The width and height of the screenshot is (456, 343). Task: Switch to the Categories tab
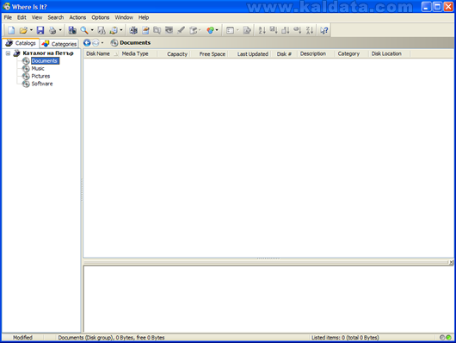pyautogui.click(x=59, y=44)
